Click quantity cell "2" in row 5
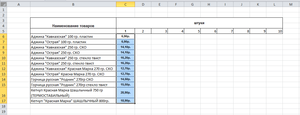This screenshot has height=115, width=300. [x=143, y=31]
